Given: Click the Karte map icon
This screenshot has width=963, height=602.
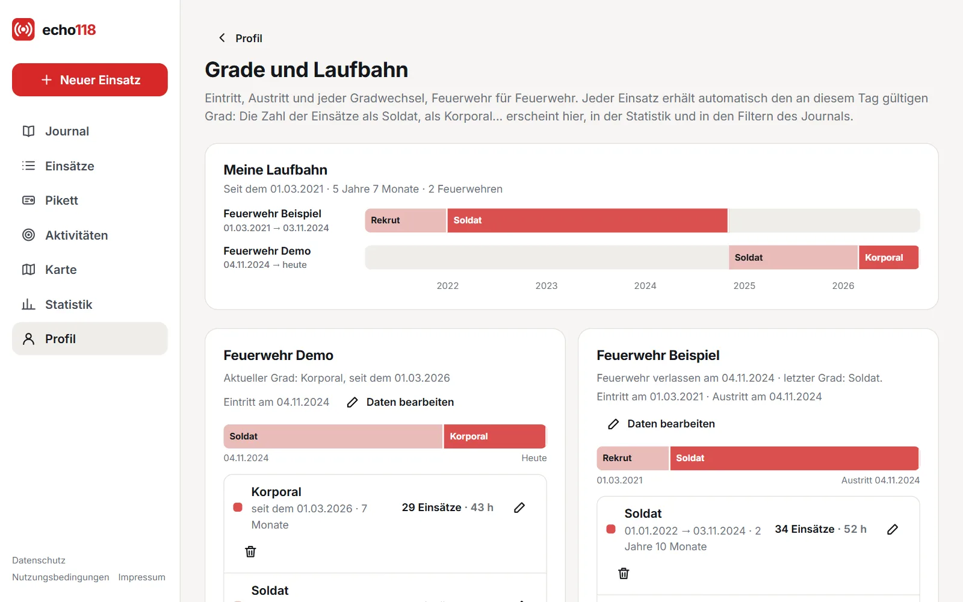Looking at the screenshot, I should (x=28, y=270).
